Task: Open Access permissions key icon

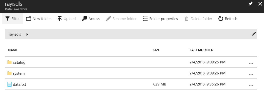Action: (x=84, y=19)
